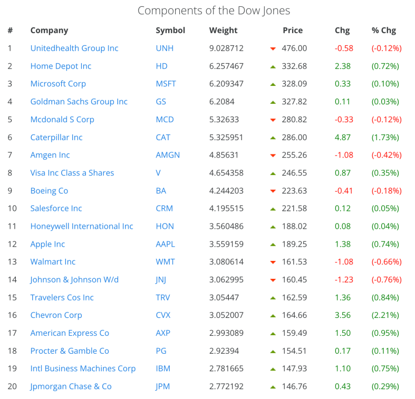
Task: Click the red down arrow beside 160.45
Action: click(x=273, y=280)
